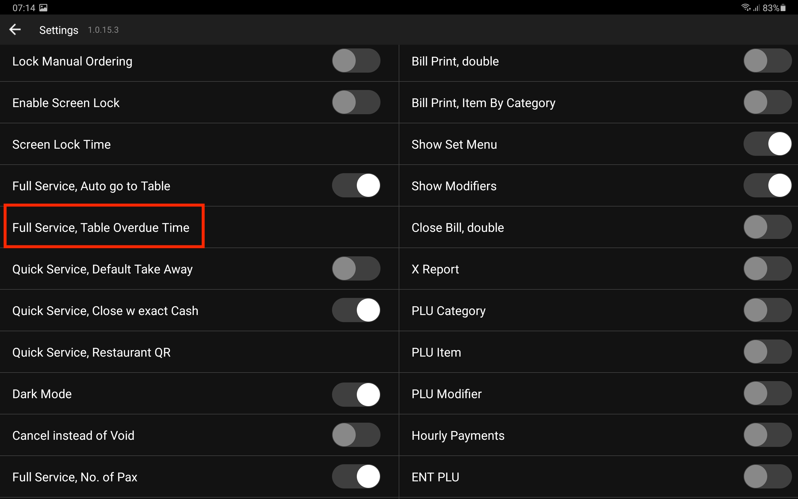Enable Bill Print, double
This screenshot has width=798, height=499.
[767, 61]
